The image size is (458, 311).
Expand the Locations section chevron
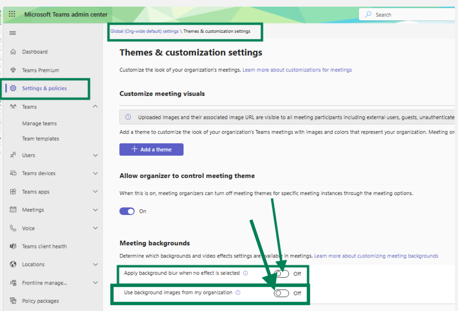pos(95,265)
